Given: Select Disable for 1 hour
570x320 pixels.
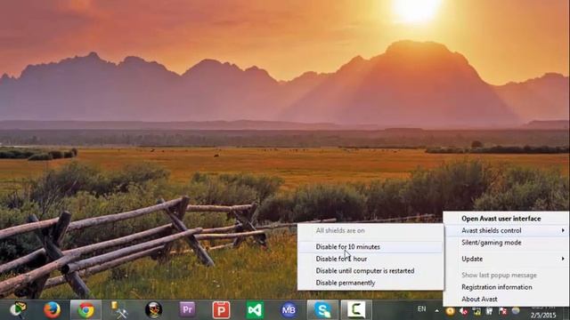Looking at the screenshot, I should click(370, 259).
